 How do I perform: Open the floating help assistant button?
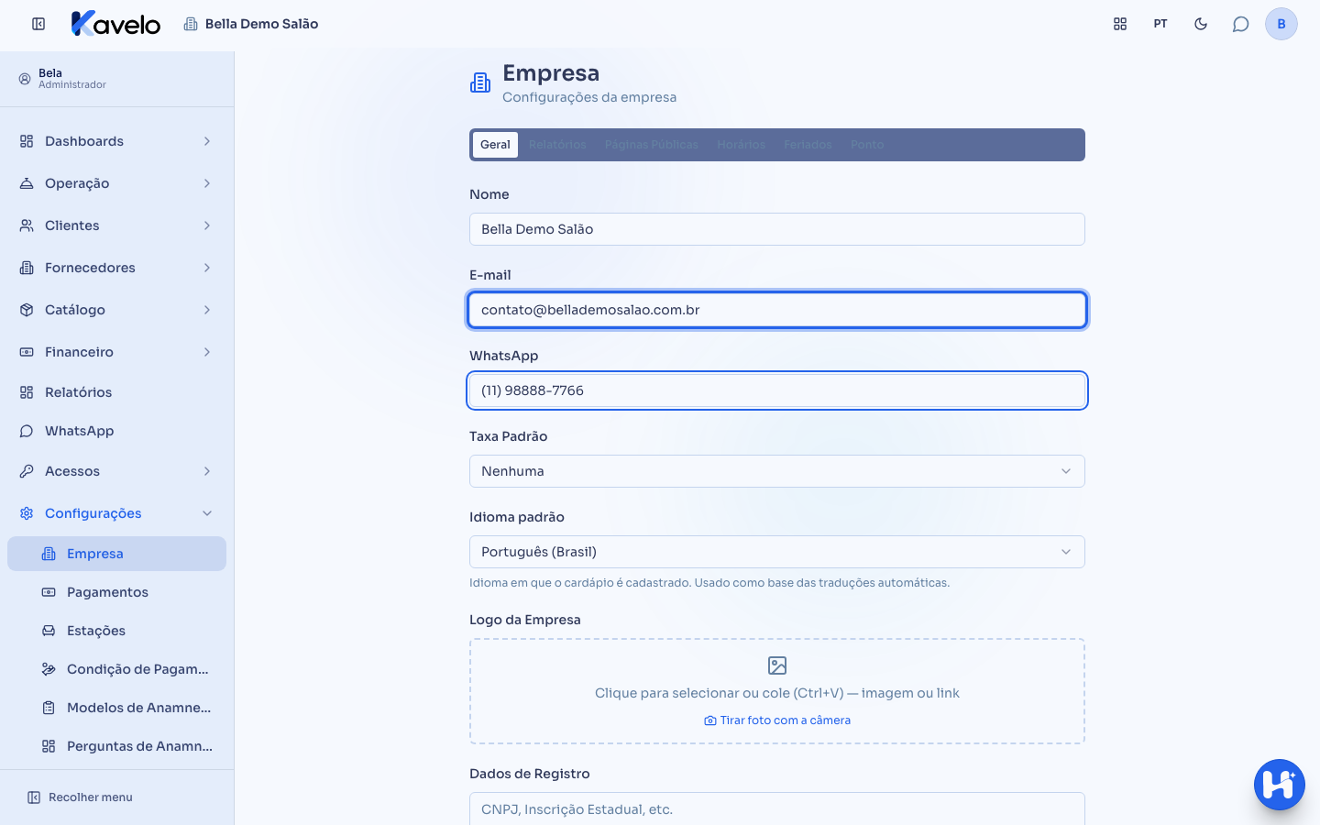coord(1280,785)
